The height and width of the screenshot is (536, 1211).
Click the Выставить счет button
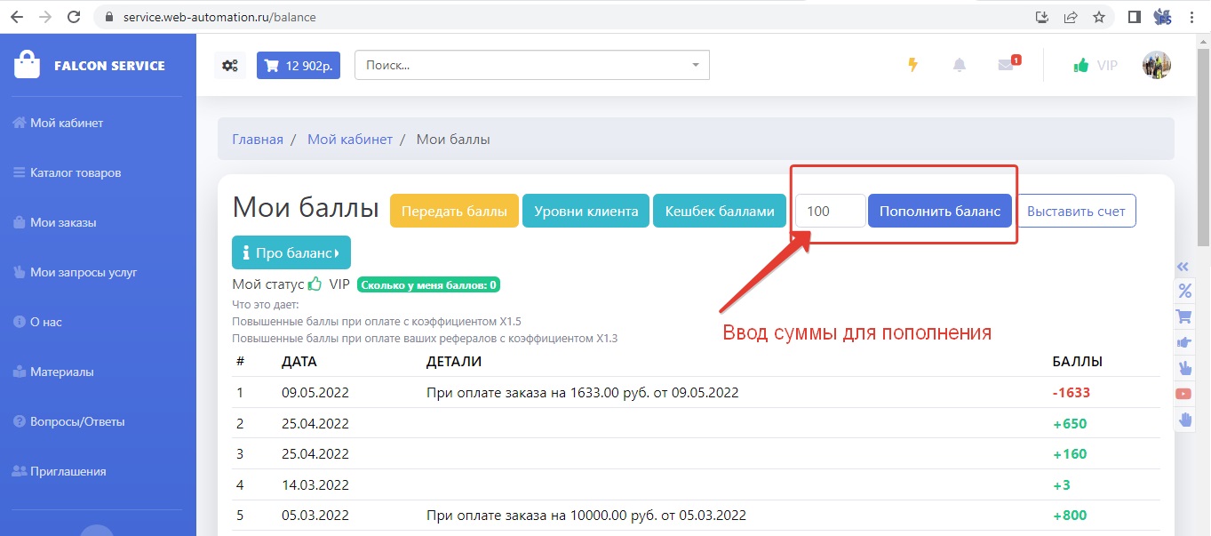(x=1076, y=212)
